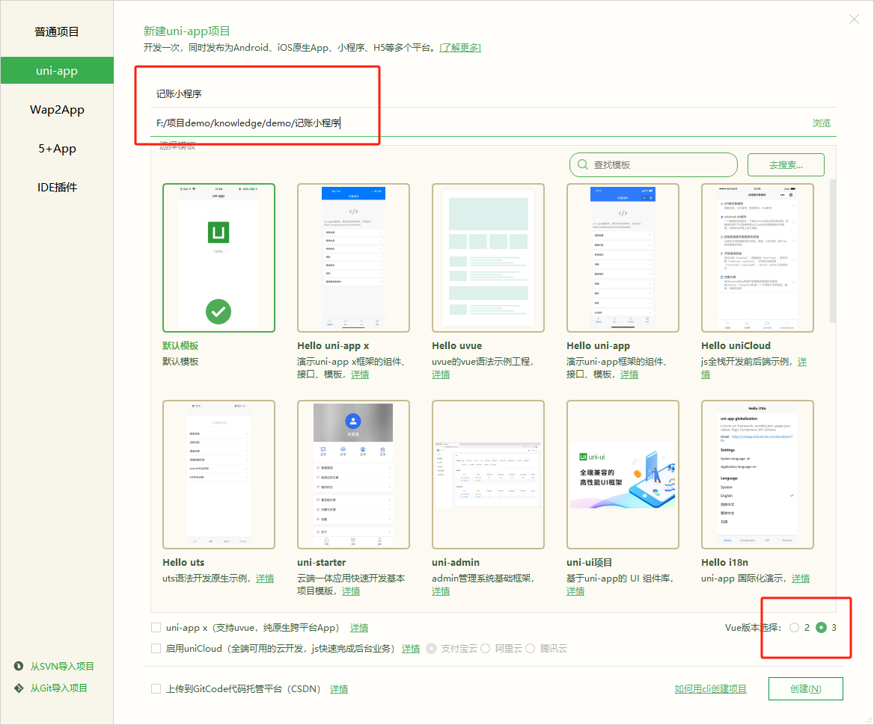The width and height of the screenshot is (874, 725).
Task: Open 详情 link under Hello uni-app x
Action: point(359,374)
